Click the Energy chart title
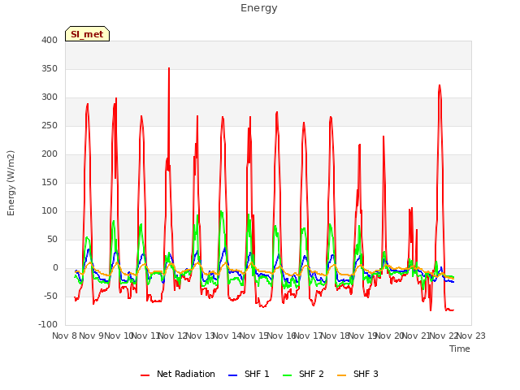This screenshot has width=520, height=390. (x=259, y=8)
